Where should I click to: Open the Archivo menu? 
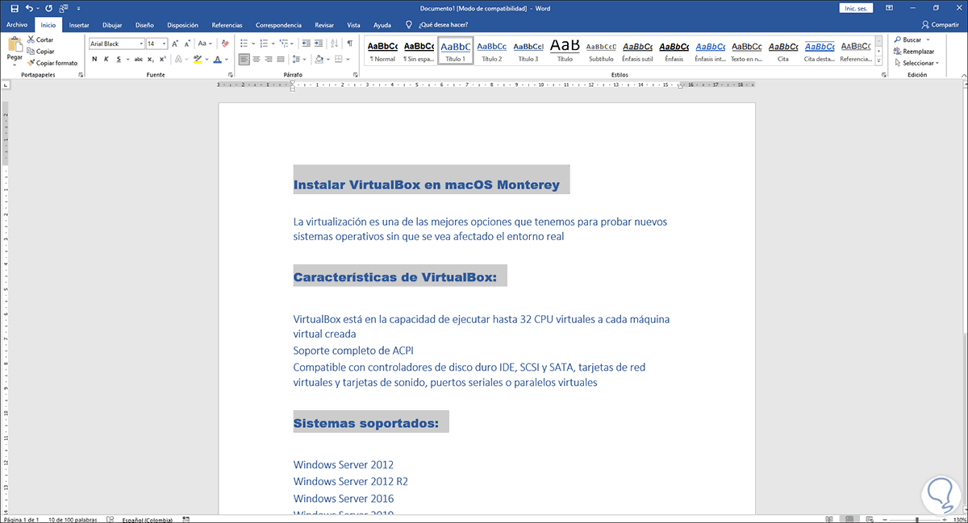[x=17, y=25]
